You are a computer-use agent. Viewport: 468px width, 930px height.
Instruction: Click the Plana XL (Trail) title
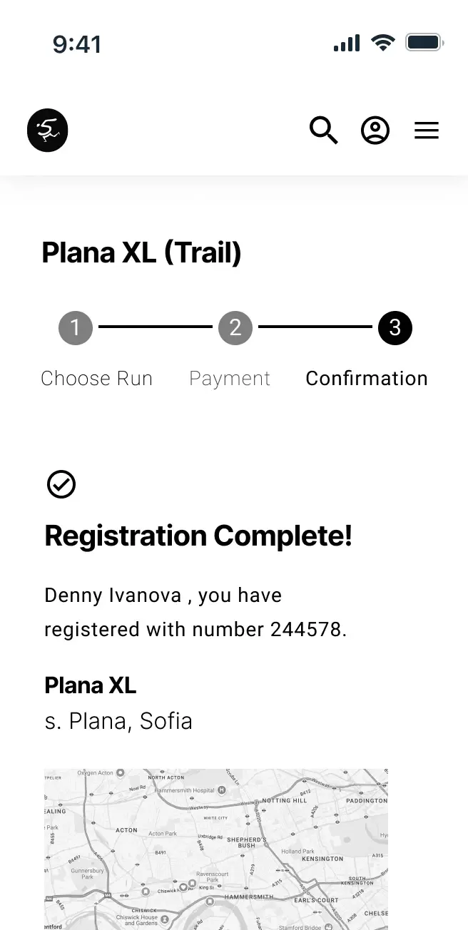(142, 252)
